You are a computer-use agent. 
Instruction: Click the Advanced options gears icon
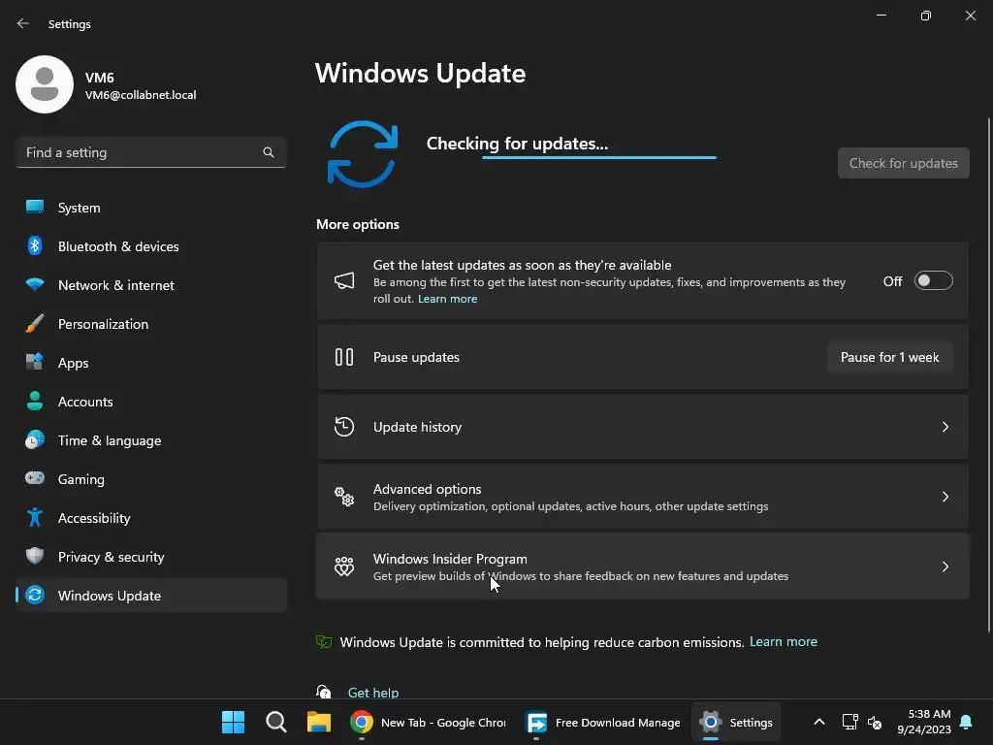pyautogui.click(x=344, y=497)
